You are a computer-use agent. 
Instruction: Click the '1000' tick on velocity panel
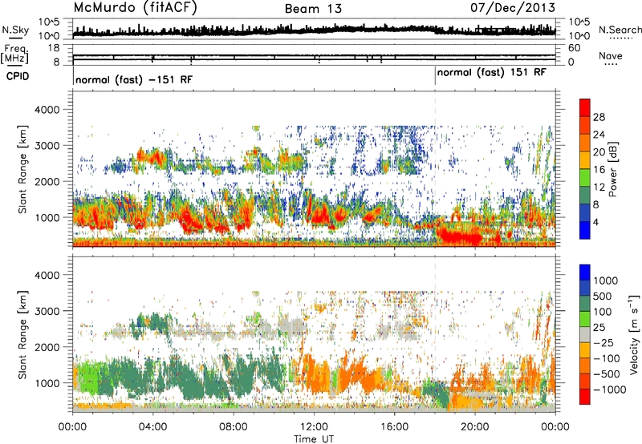tap(49, 383)
